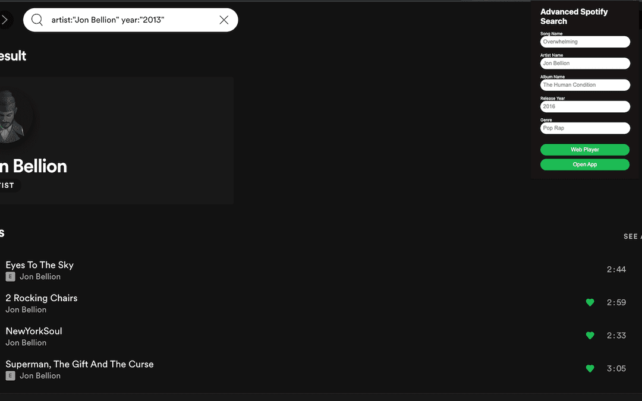Unlike 2 Rocking Chairs heart icon
Image resolution: width=642 pixels, height=401 pixels.
(x=590, y=302)
